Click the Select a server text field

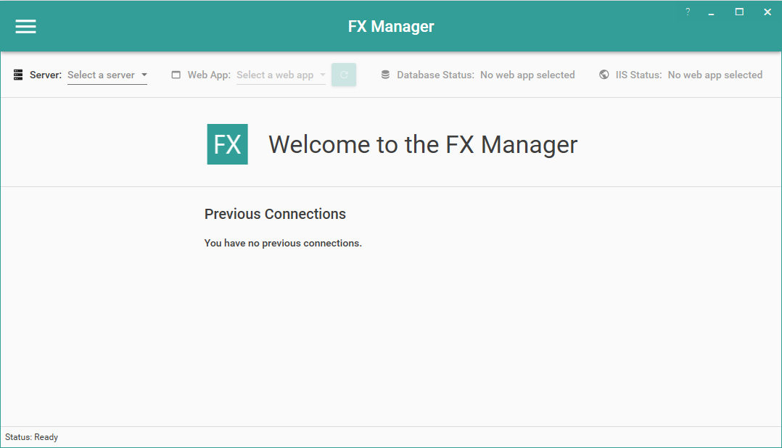click(102, 74)
